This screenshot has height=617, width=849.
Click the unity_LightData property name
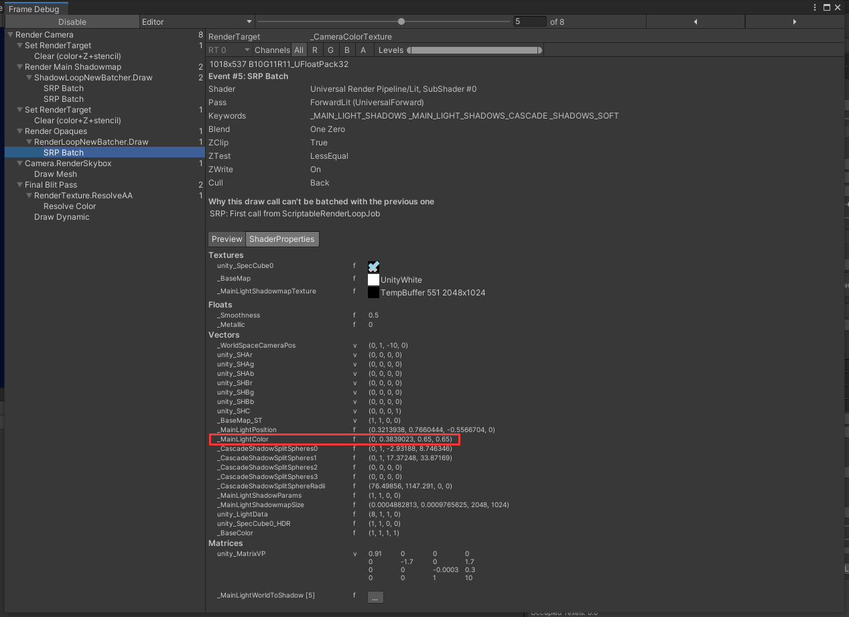coord(242,515)
